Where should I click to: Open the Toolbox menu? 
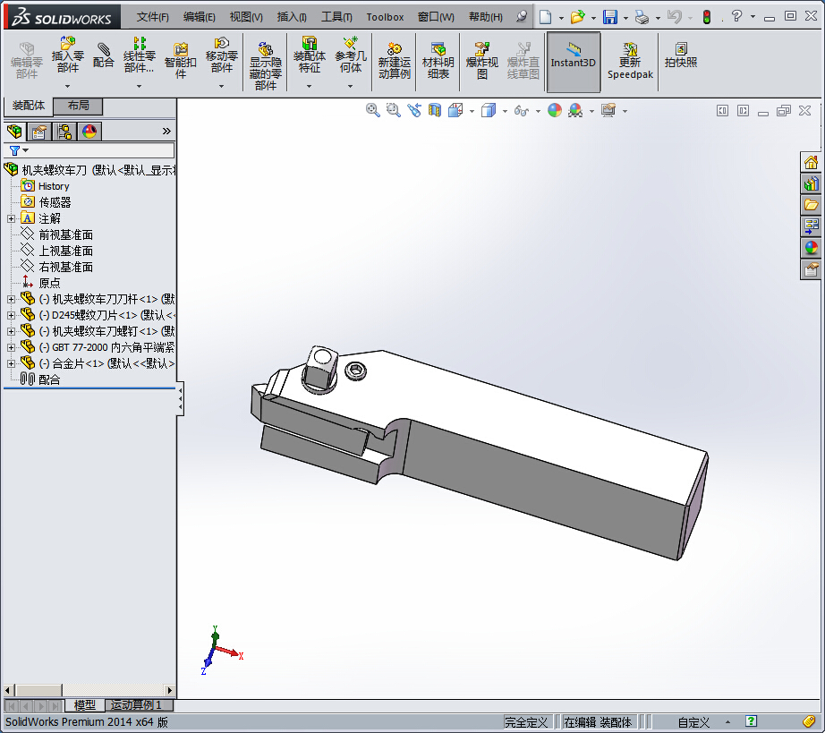[385, 17]
